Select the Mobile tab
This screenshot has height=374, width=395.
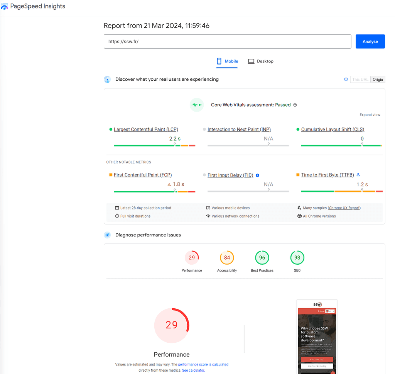(x=227, y=61)
